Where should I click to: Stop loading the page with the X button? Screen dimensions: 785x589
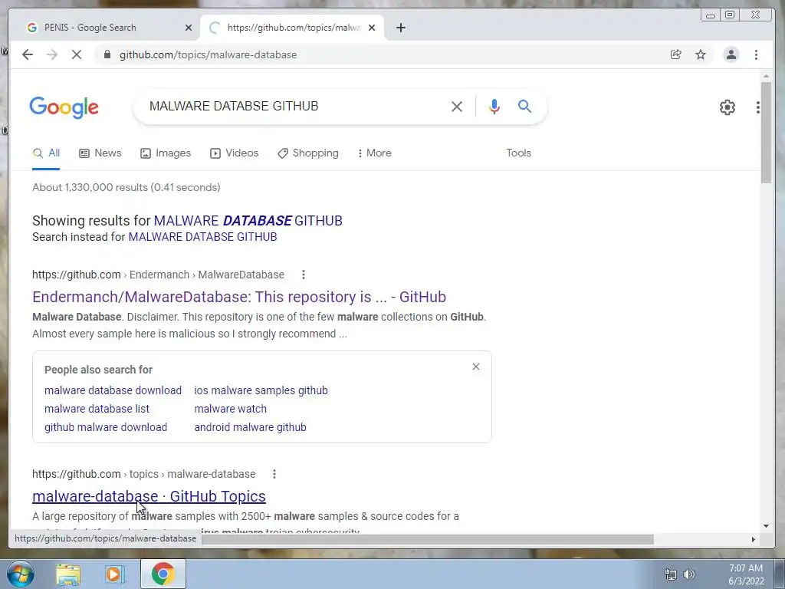click(76, 54)
